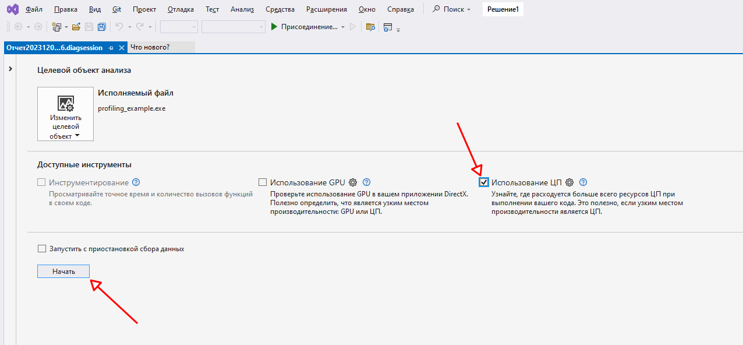Screen dimensions: 743x345
Task: Uncheck the Использование ЦП checkbox
Action: point(484,182)
